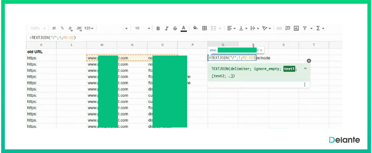This screenshot has width=372, height=153.
Task: Insert a chart from the toolbar
Action: (296, 28)
